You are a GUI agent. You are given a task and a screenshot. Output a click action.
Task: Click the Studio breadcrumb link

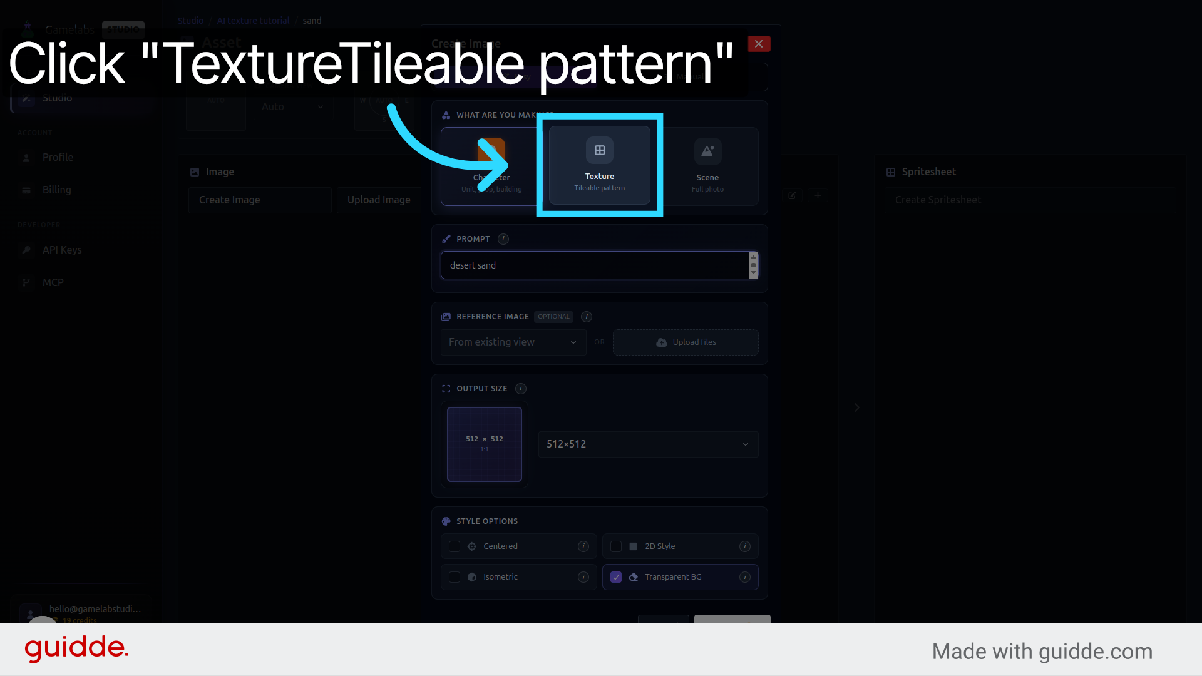point(190,21)
